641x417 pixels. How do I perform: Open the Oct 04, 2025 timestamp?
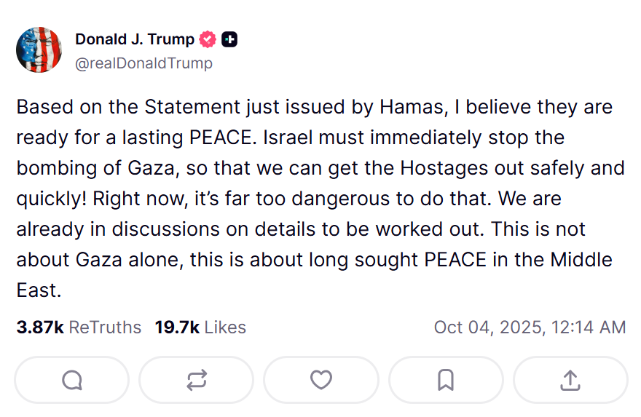coord(530,327)
